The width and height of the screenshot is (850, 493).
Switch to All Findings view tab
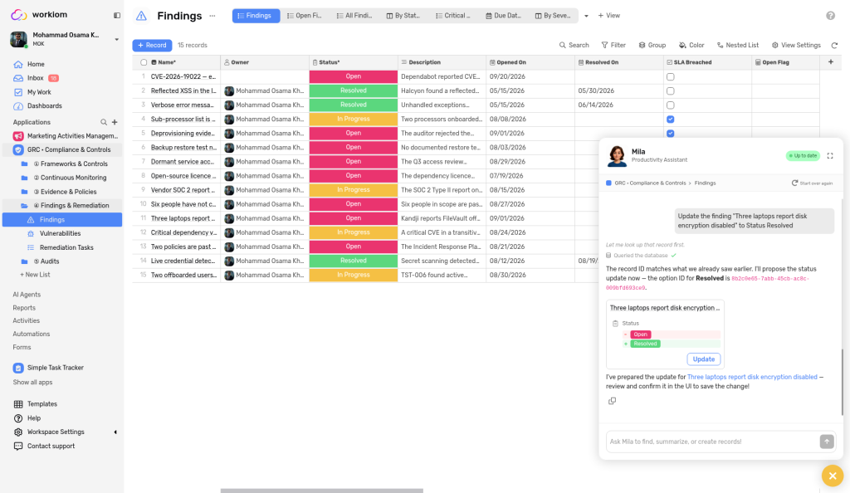[354, 16]
